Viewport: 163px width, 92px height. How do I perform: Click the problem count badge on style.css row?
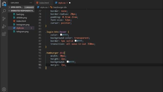click(31, 28)
